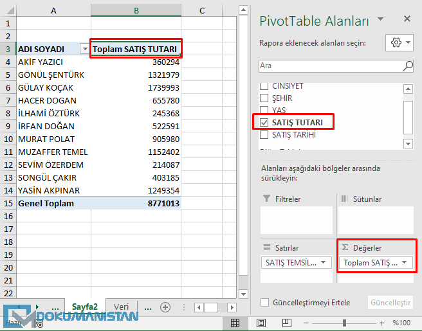
Task: Click the Güncelleştir button
Action: tap(390, 303)
